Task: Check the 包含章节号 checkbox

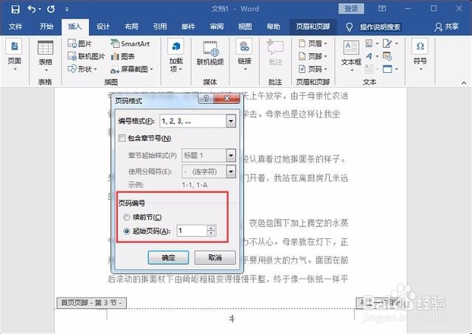Action: 122,138
